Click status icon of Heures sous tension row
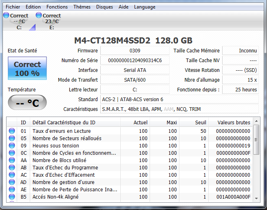This screenshot has height=210, width=267. pos(12,145)
